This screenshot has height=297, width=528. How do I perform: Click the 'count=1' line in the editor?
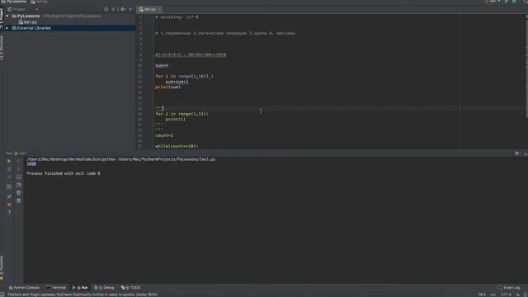tap(164, 135)
